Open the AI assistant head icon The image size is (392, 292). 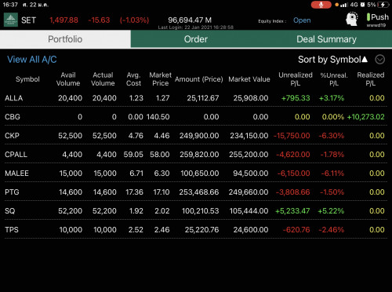[x=352, y=20]
